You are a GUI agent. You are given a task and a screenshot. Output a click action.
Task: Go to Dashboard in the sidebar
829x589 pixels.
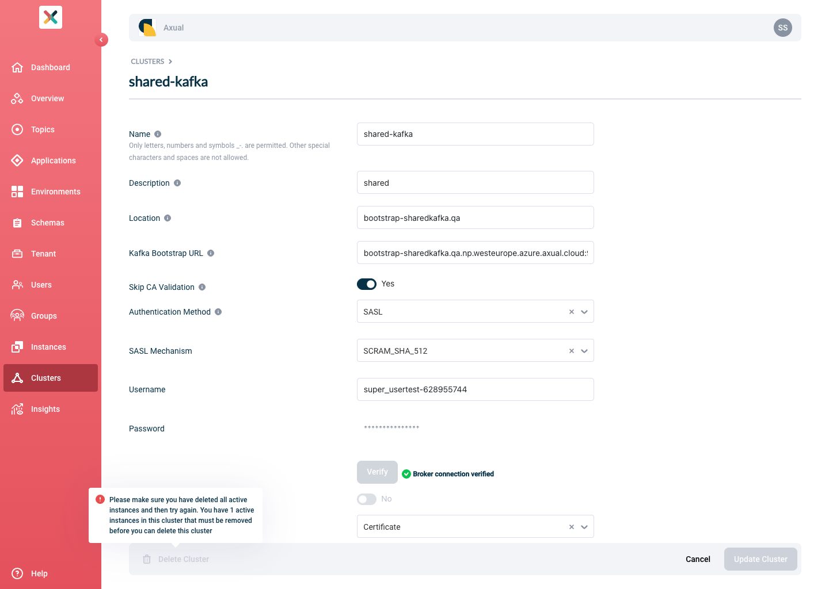tap(51, 67)
